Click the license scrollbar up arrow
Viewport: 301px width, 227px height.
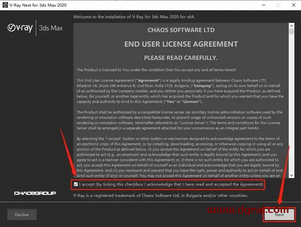[x=292, y=25]
